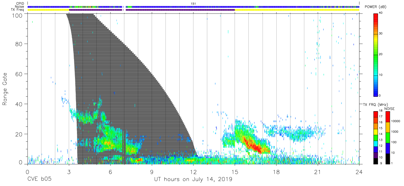Click the noise strip above the plot

[193, 7]
